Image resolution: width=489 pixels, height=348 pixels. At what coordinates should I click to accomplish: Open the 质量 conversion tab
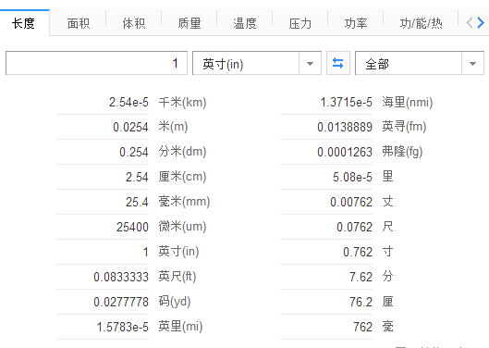coord(189,23)
